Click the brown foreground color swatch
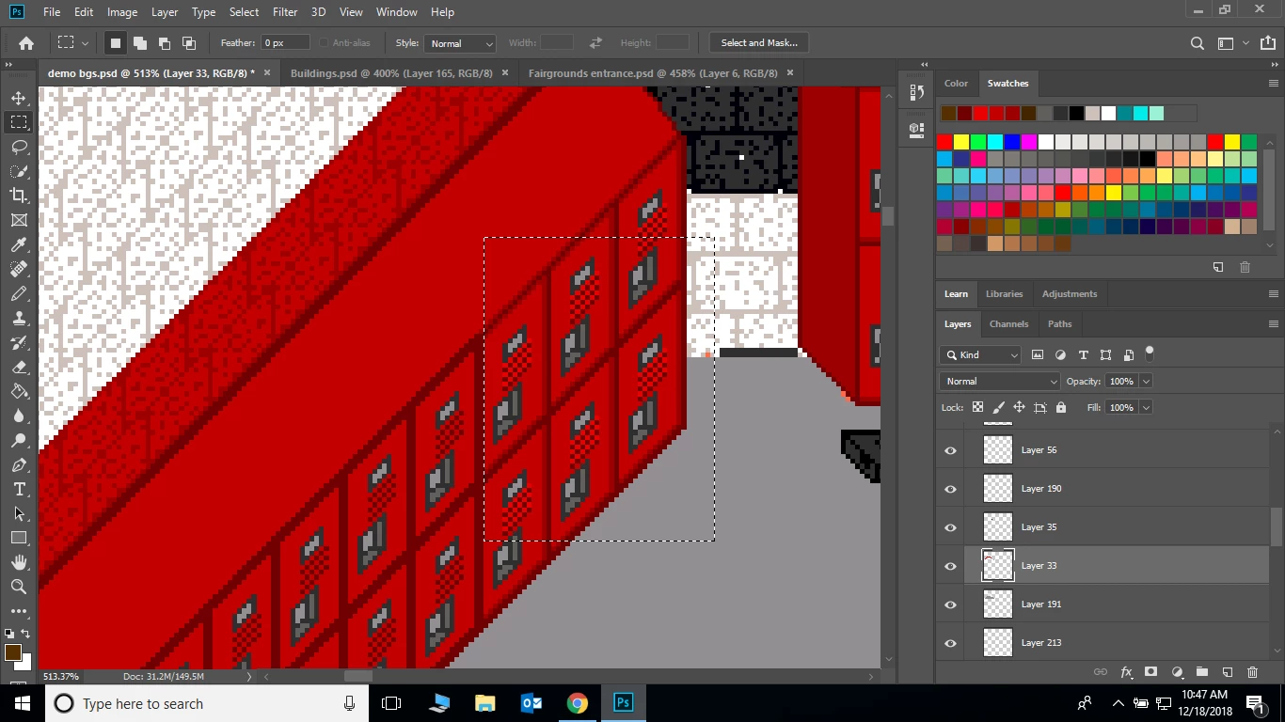1285x722 pixels. (12, 652)
